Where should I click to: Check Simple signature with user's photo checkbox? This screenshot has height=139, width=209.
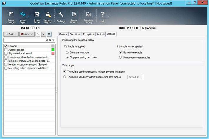(6, 61)
